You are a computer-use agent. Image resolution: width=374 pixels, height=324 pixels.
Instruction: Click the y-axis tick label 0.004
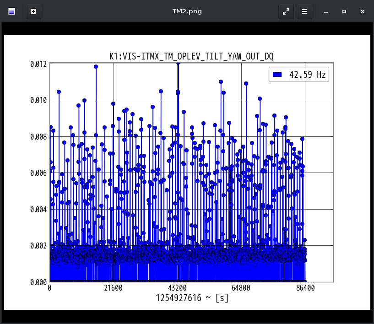(38, 210)
